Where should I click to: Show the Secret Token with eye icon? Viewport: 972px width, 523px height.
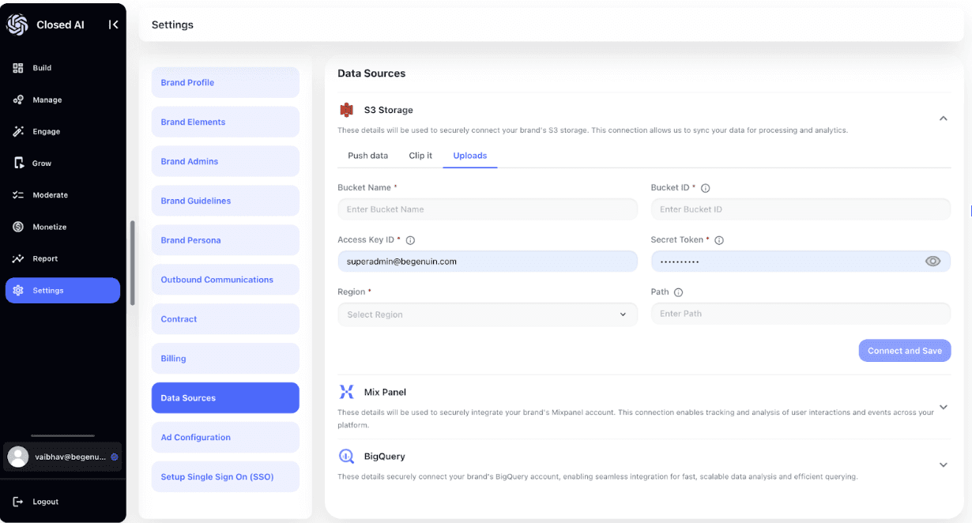coord(932,261)
